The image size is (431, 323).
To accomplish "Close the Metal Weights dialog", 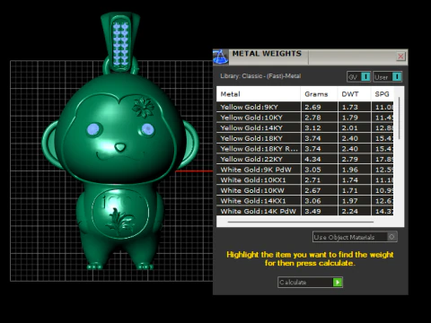I will (400, 57).
